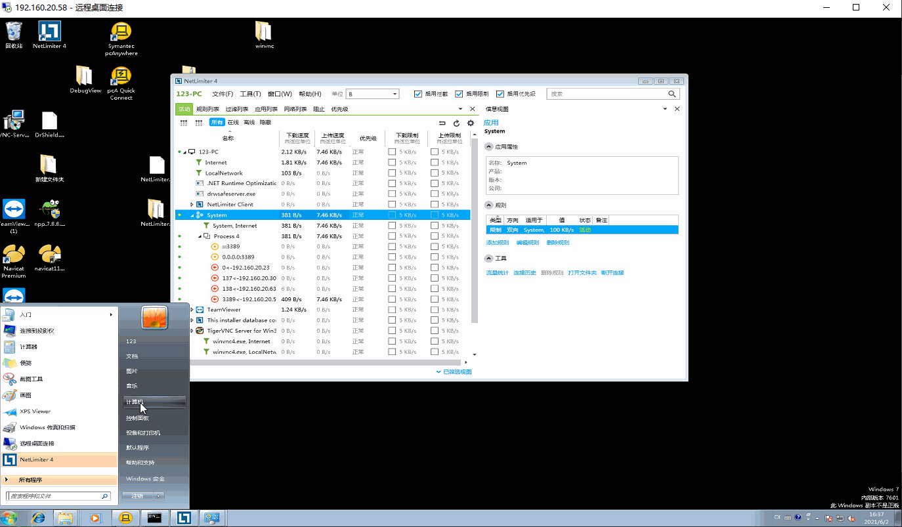Click the TigerVNC Server icon in the list

pos(200,331)
